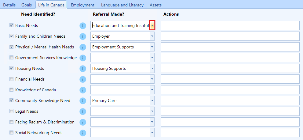Uncheck the Basic Needs checkbox

[12, 26]
